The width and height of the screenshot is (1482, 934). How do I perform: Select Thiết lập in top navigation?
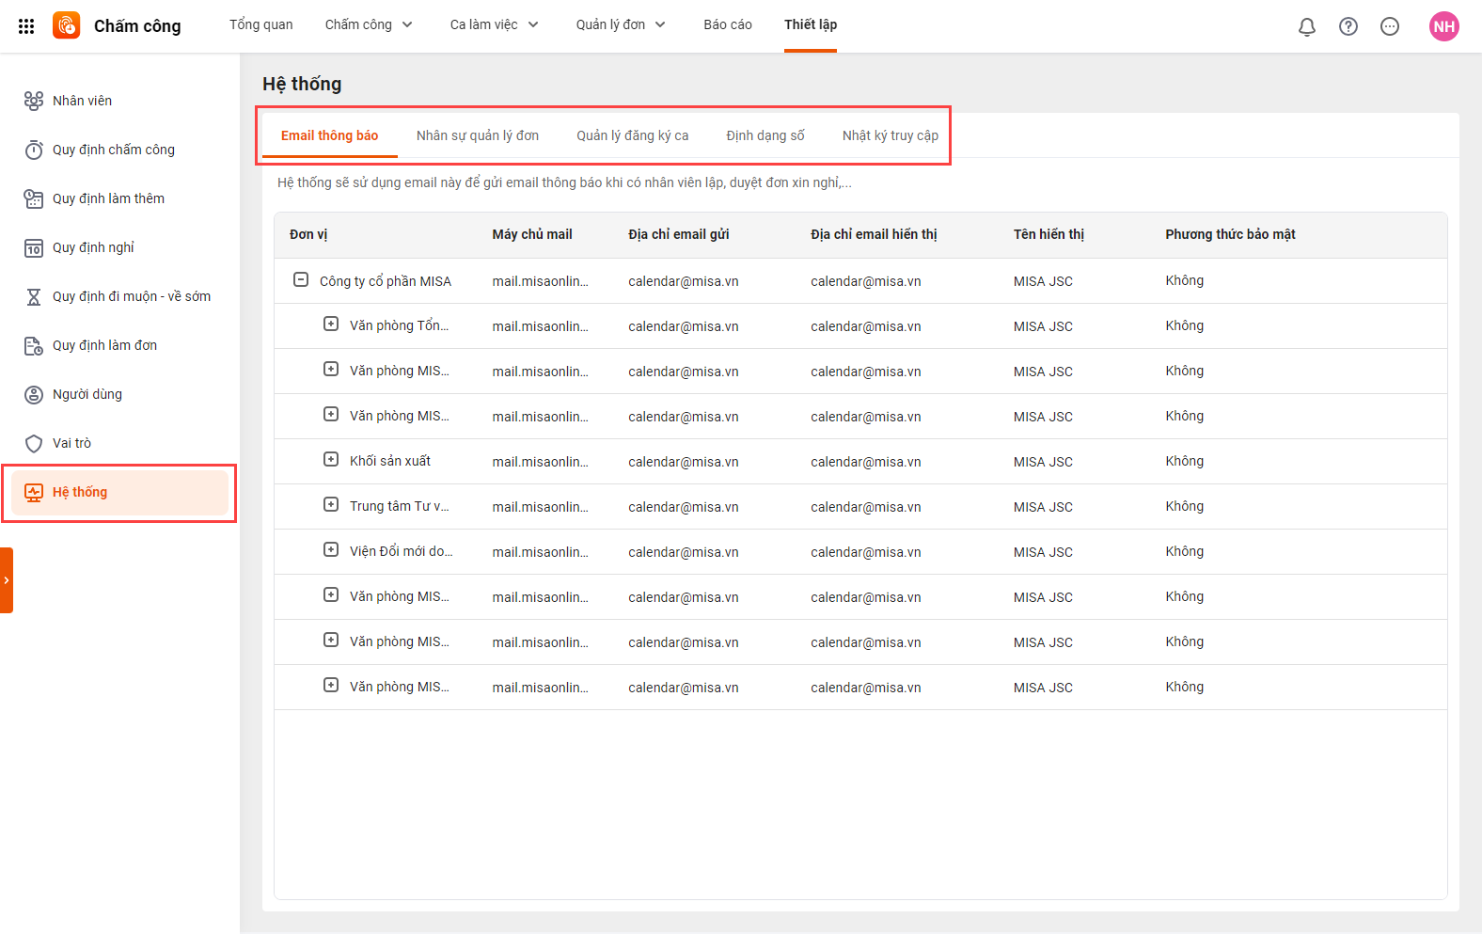tap(811, 24)
